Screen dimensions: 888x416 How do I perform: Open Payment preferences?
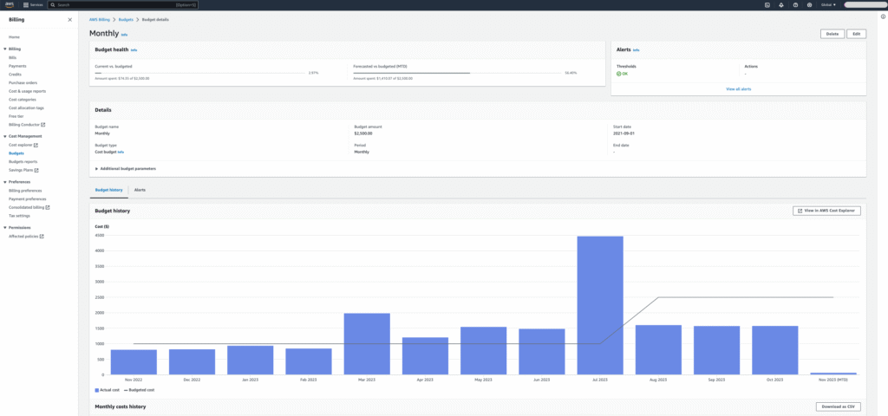click(28, 199)
